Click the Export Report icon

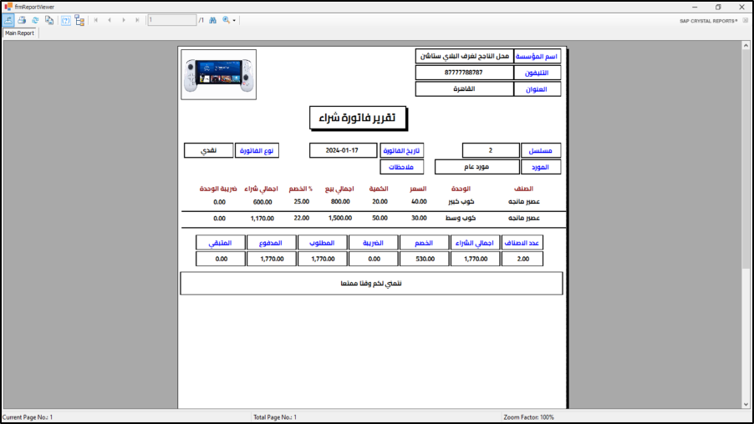tap(8, 20)
